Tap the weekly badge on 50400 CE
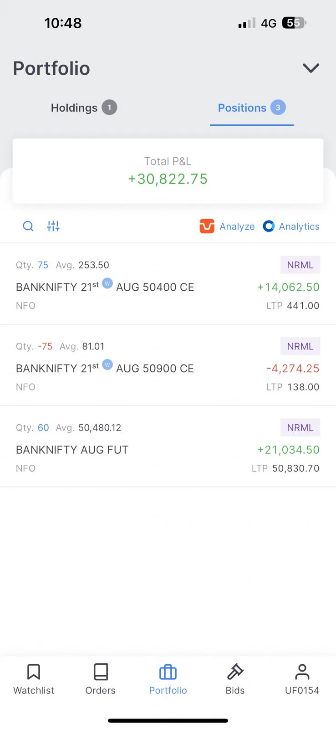The image size is (336, 729). click(107, 283)
